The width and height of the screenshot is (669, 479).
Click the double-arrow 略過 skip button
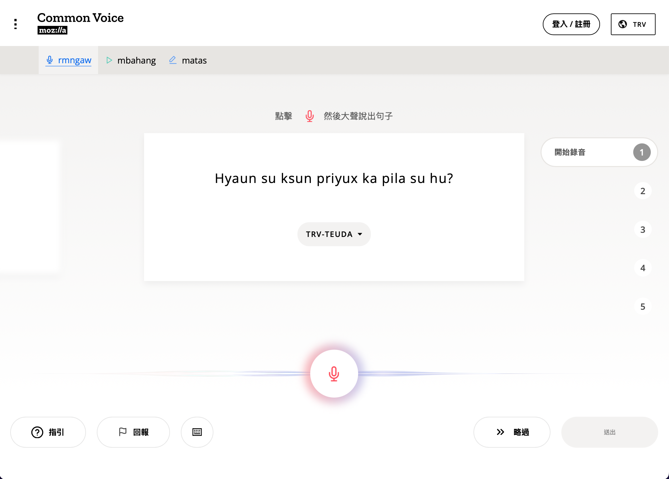coord(512,432)
